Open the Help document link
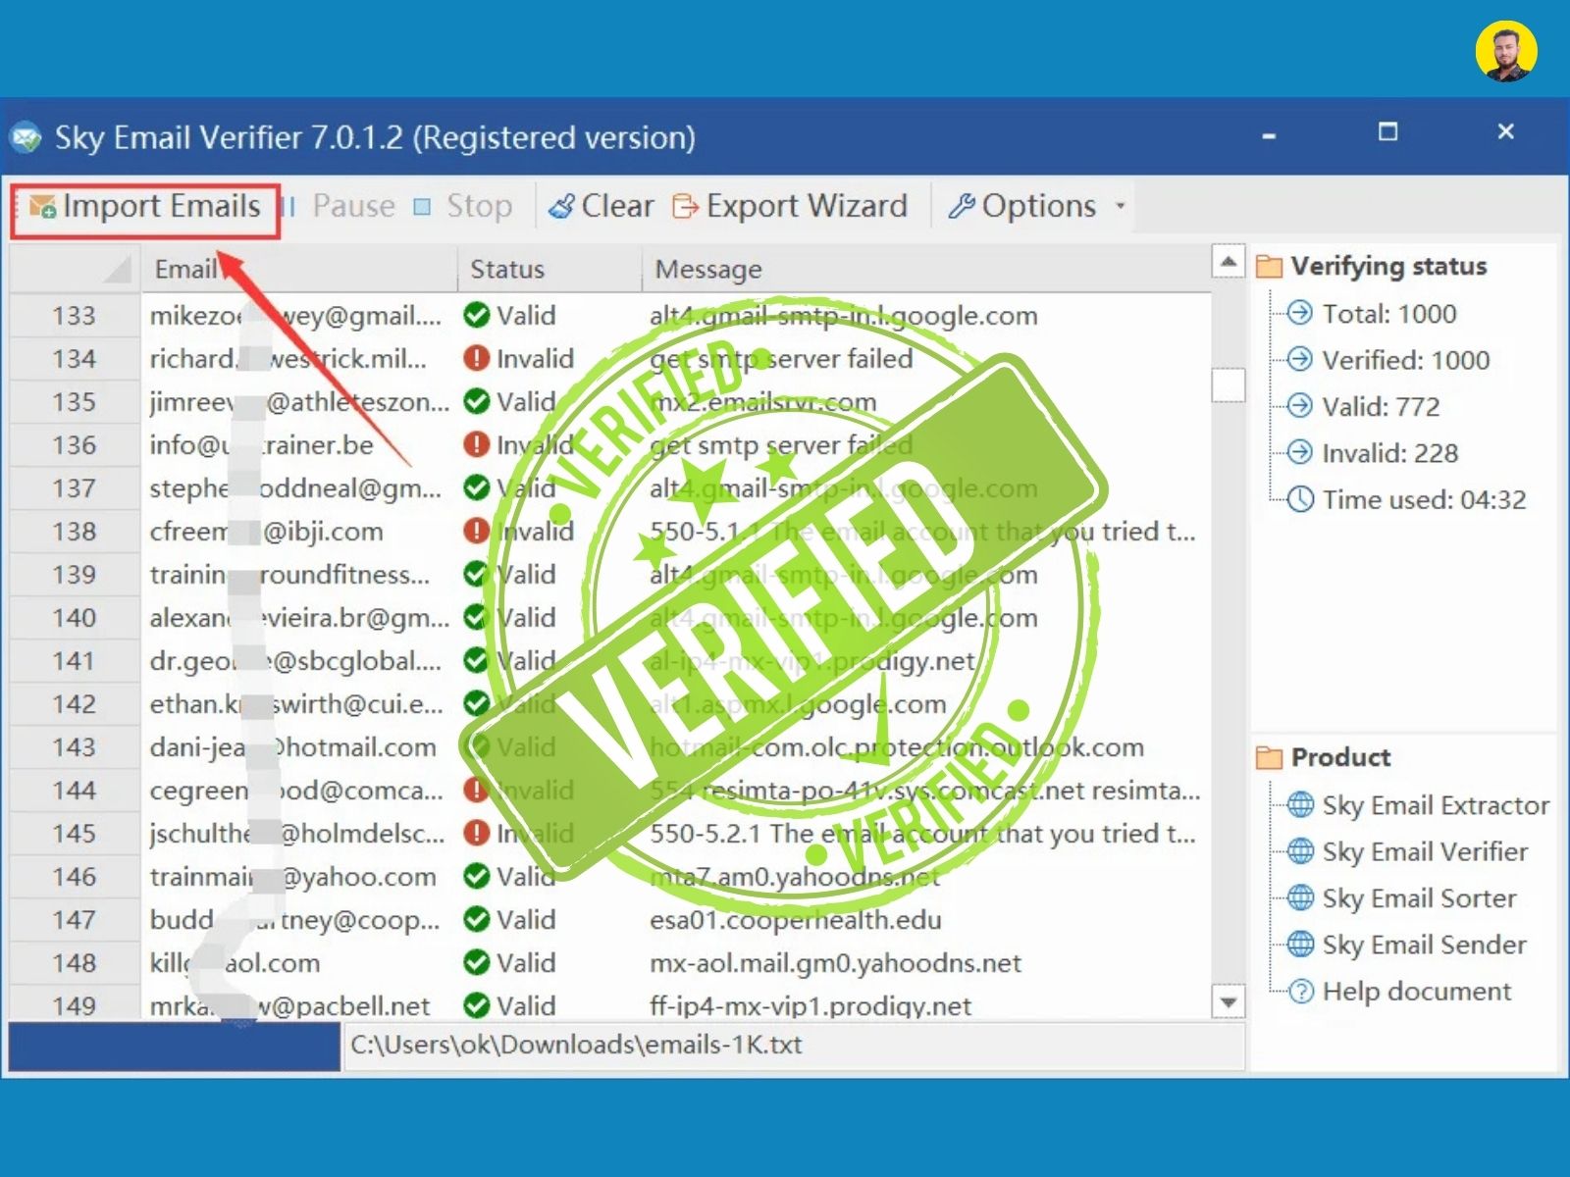Viewport: 1570px width, 1177px height. (x=1416, y=992)
